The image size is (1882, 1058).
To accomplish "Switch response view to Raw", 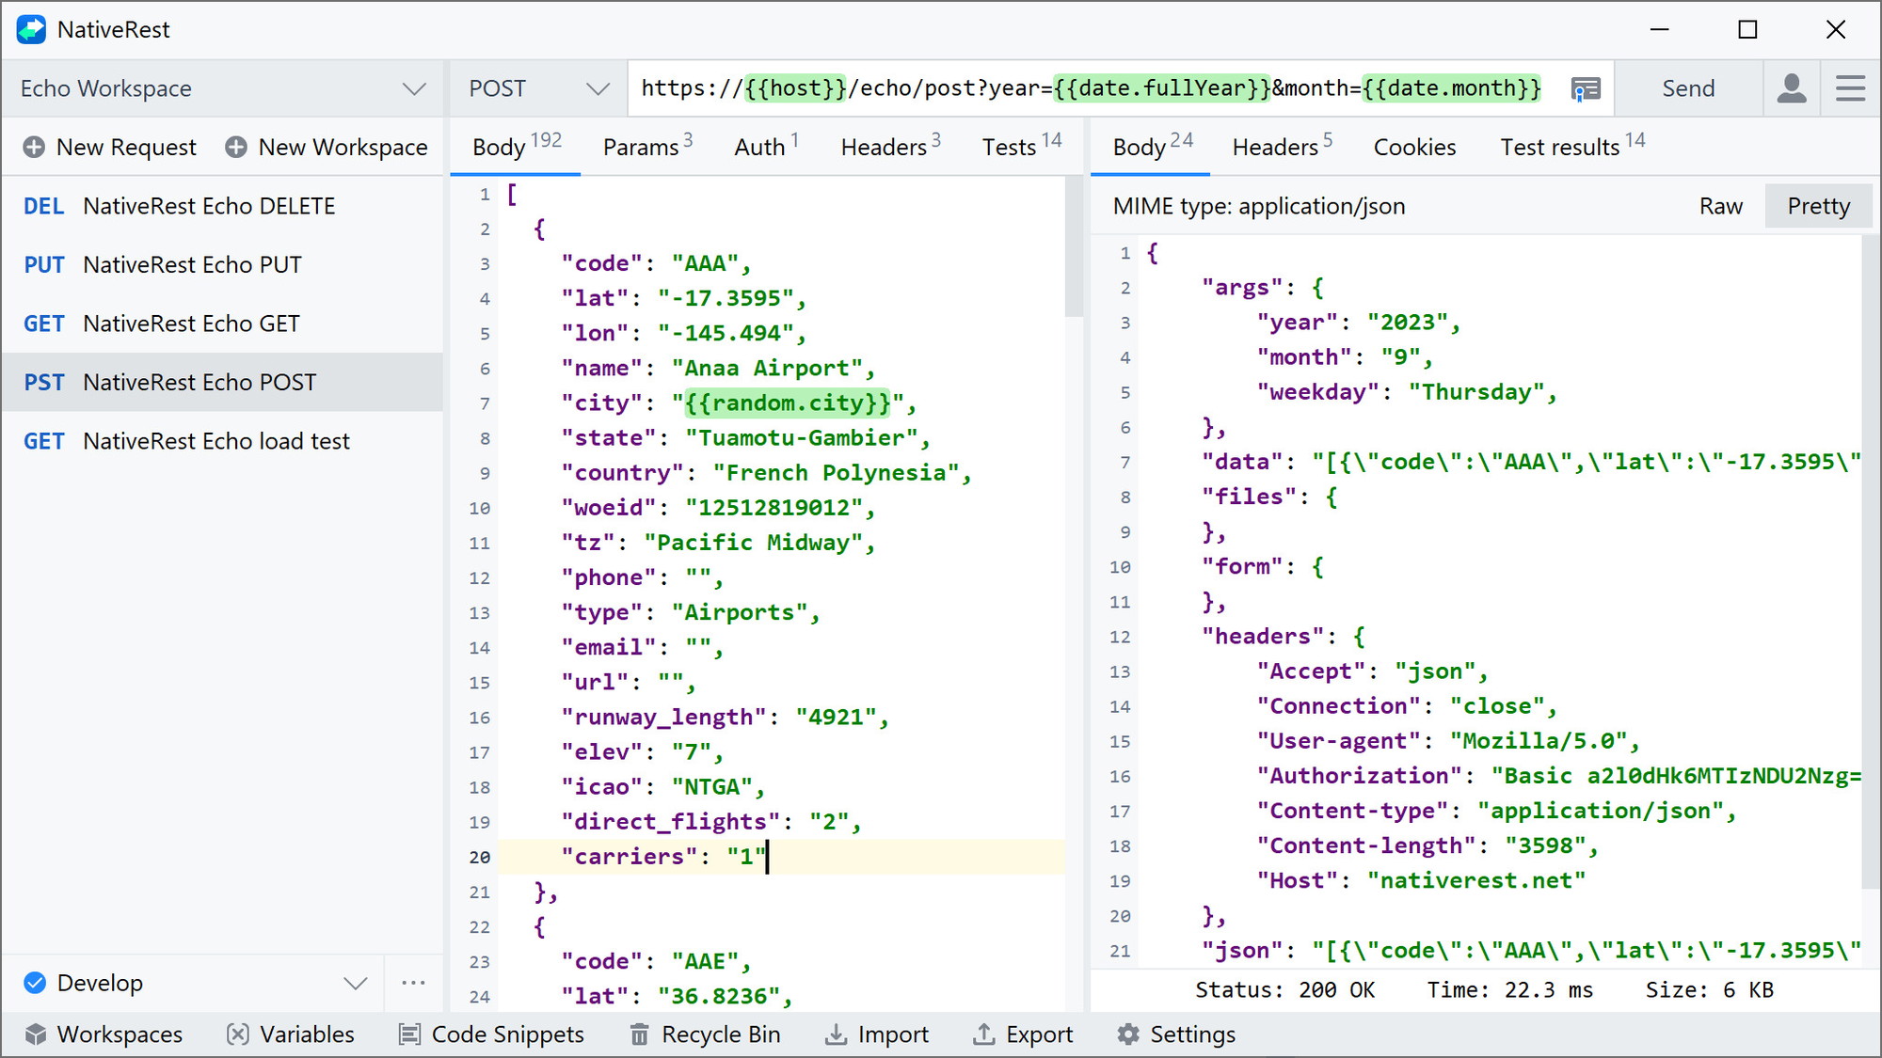I will 1720,206.
